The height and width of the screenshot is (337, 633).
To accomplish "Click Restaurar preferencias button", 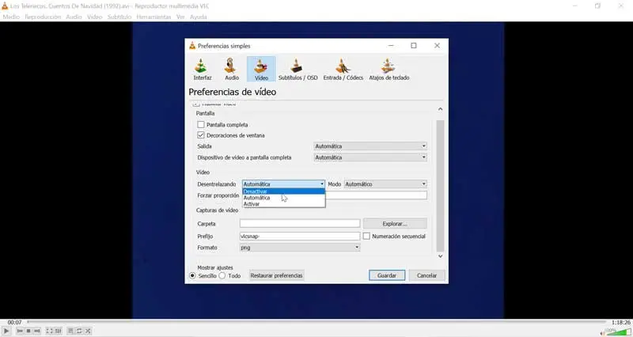I will point(276,275).
